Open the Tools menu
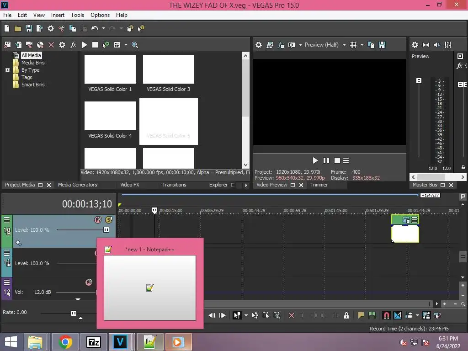The width and height of the screenshot is (468, 351). (77, 15)
